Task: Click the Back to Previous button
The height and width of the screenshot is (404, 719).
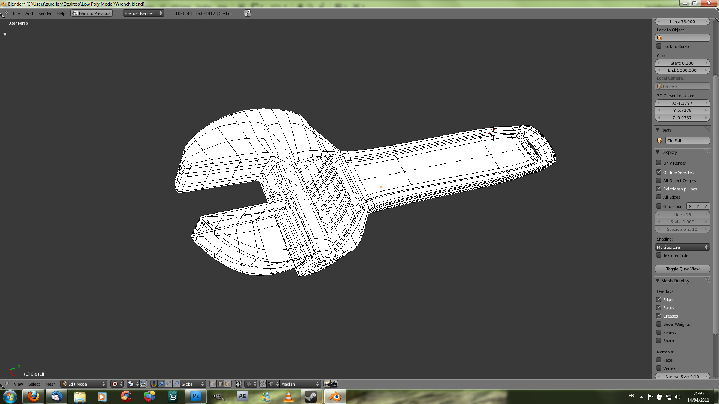Action: [x=92, y=13]
